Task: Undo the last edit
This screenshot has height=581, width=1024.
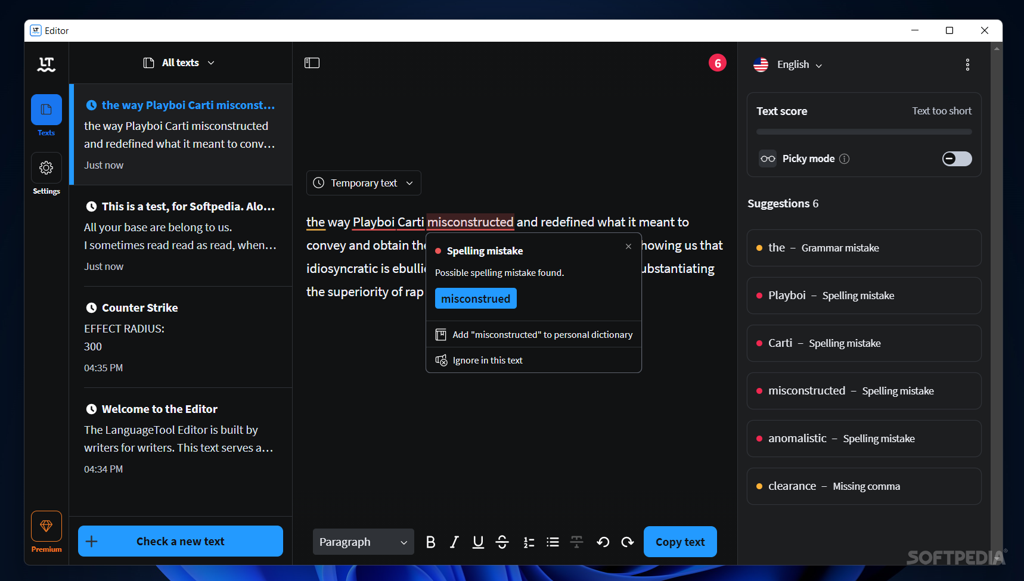Action: pos(603,542)
